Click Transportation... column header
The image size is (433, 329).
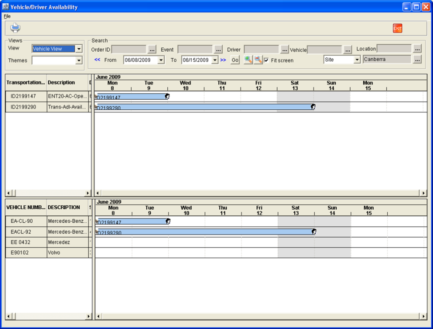pos(26,82)
